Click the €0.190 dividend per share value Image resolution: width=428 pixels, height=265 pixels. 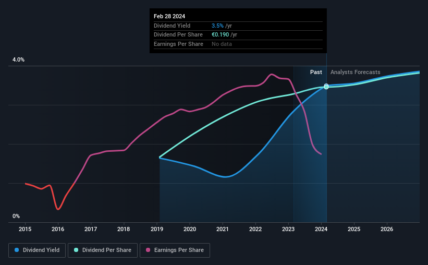point(221,35)
